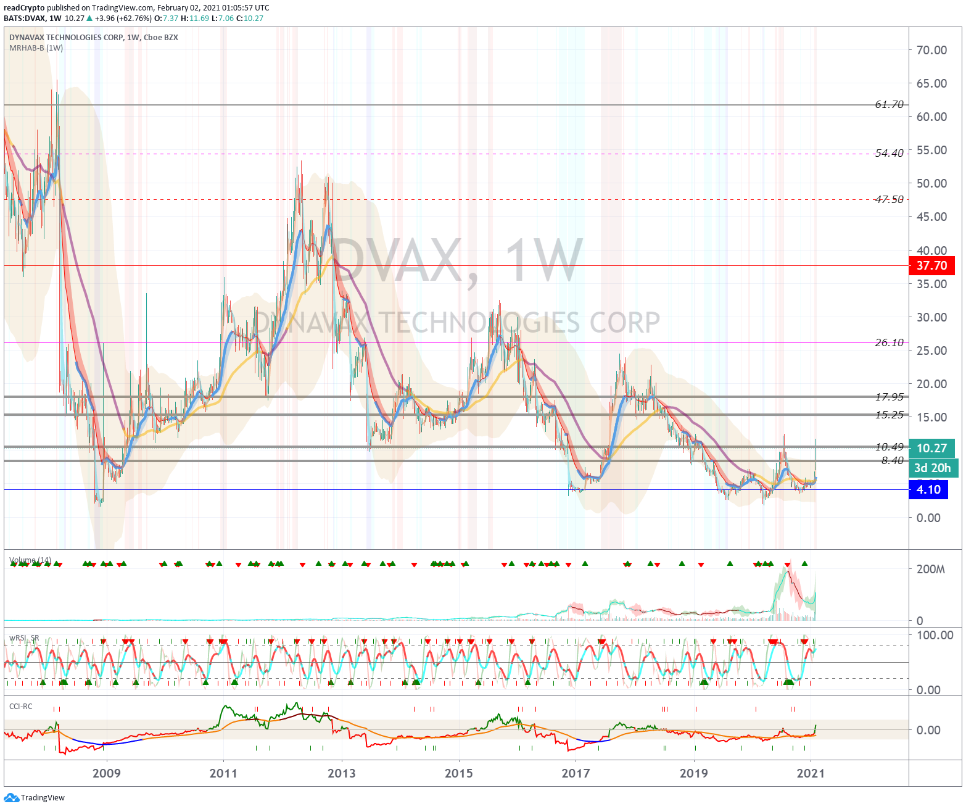
Task: Click the 61.70 horizontal level label
Action: (x=889, y=104)
